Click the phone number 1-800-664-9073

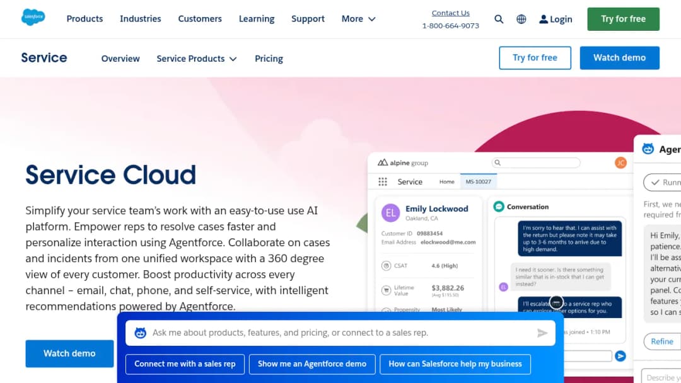pyautogui.click(x=450, y=26)
